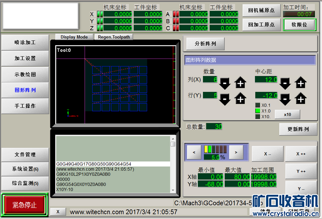The height and width of the screenshot is (219, 322).
Task: Decrease column center distance with minus arrow
Action: tap(285, 83)
